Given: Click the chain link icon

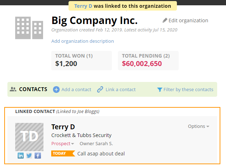Looking at the screenshot, I should (100, 89).
